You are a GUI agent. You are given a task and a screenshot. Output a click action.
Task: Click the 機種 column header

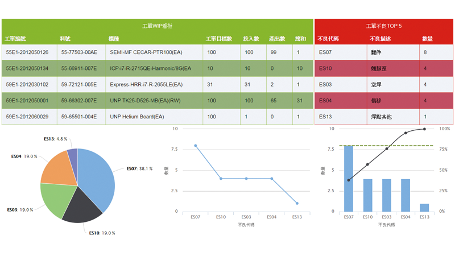point(114,39)
